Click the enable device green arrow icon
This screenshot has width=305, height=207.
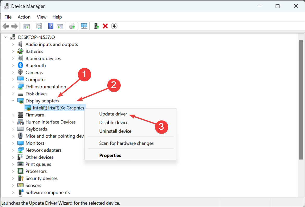(96, 26)
